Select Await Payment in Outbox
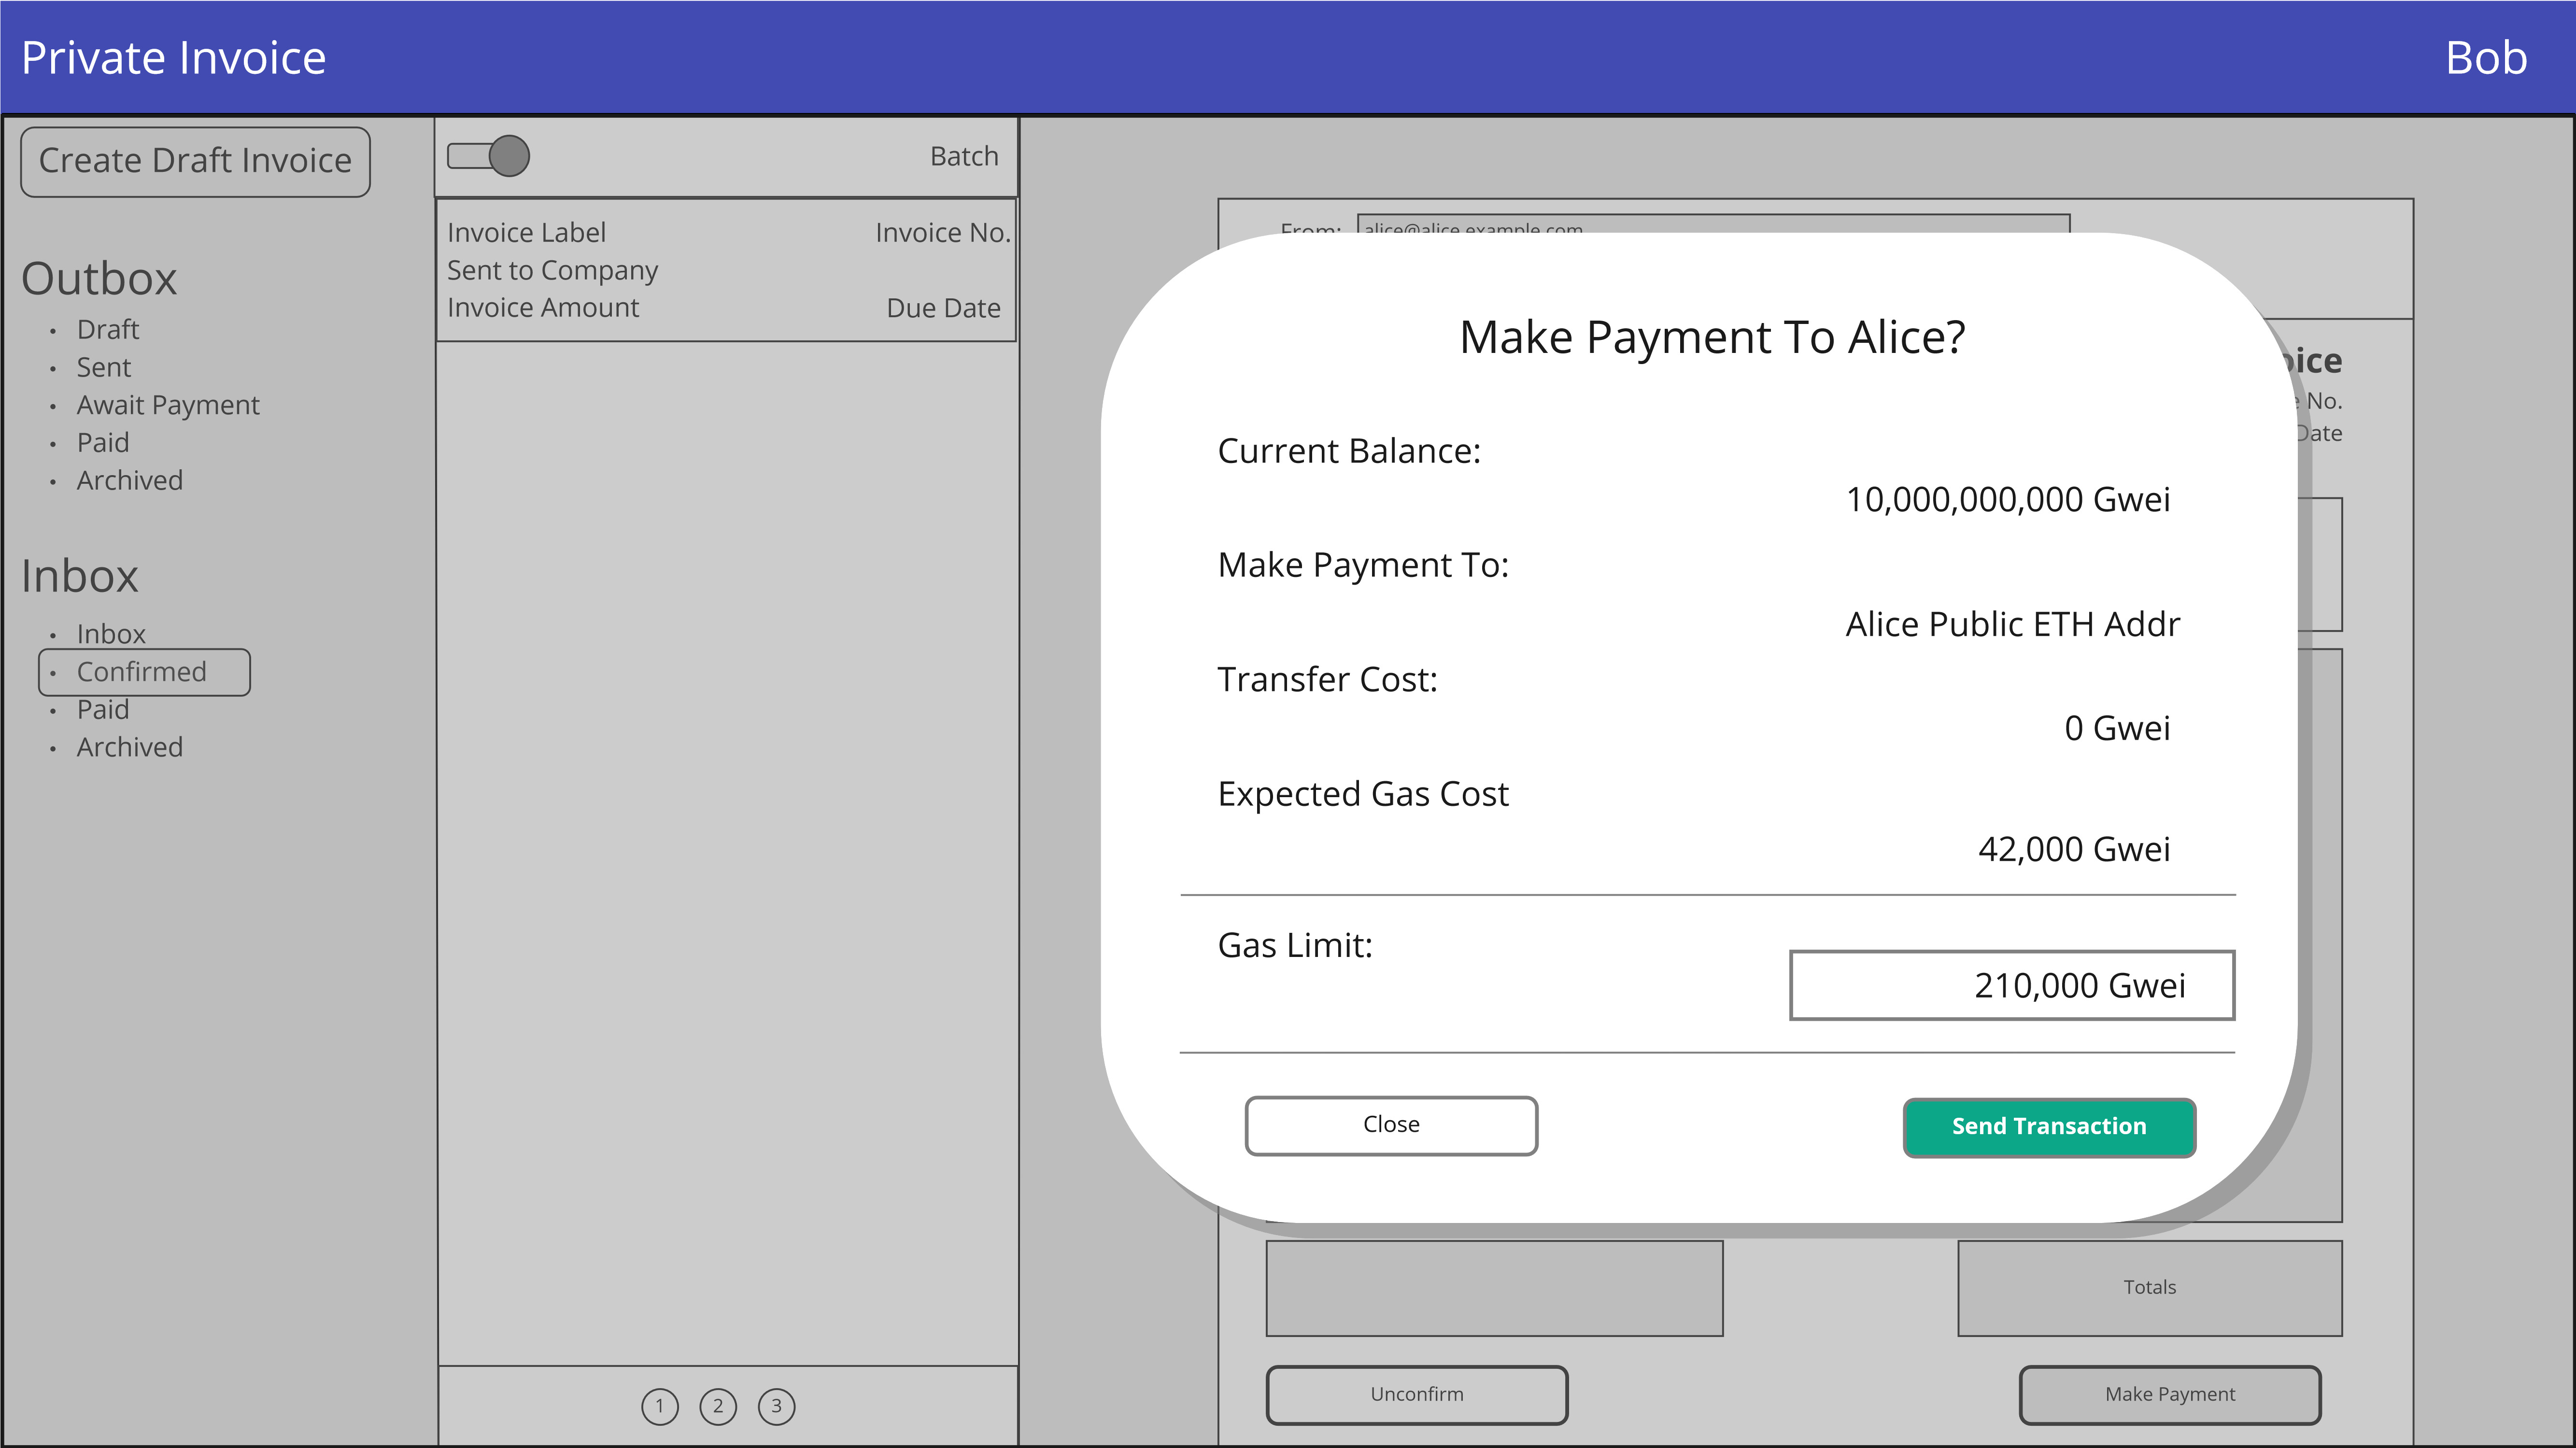The image size is (2576, 1448). click(x=167, y=405)
